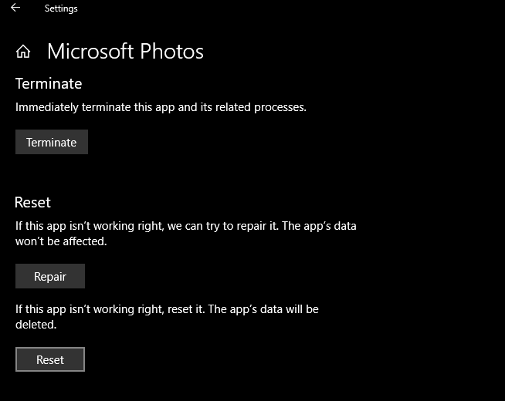Return to the previous Settings page
Viewport: 505px width, 401px height.
click(15, 8)
